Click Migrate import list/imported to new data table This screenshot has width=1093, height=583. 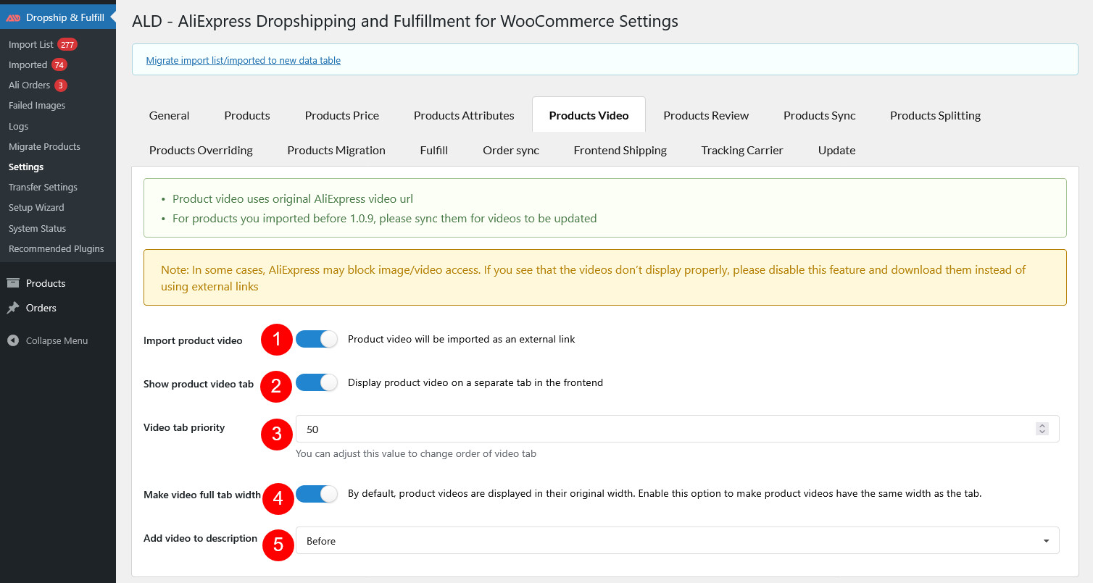243,60
